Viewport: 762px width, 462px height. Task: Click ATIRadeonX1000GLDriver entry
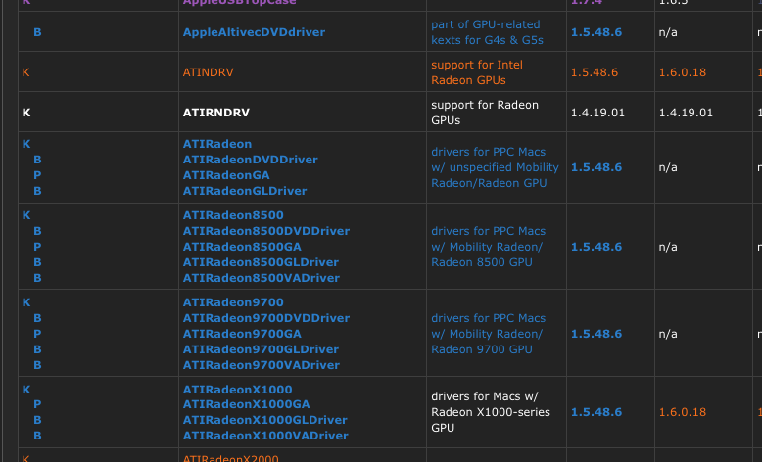[264, 420]
